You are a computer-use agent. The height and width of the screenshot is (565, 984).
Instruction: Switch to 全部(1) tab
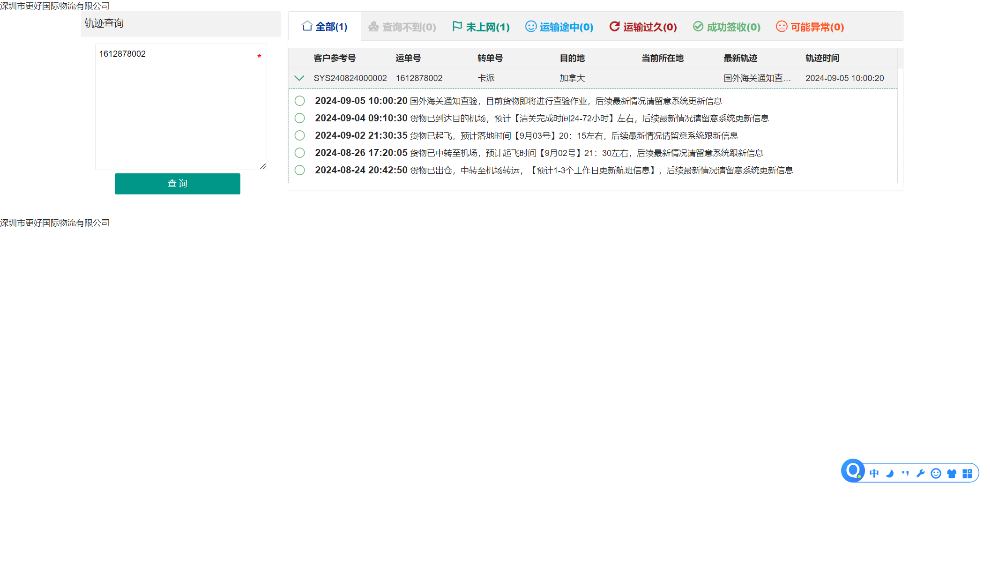pos(325,27)
